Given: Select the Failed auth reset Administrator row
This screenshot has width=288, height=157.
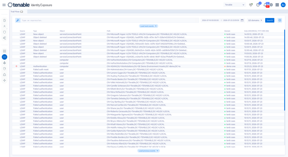Looking at the screenshot, I should (x=148, y=69).
